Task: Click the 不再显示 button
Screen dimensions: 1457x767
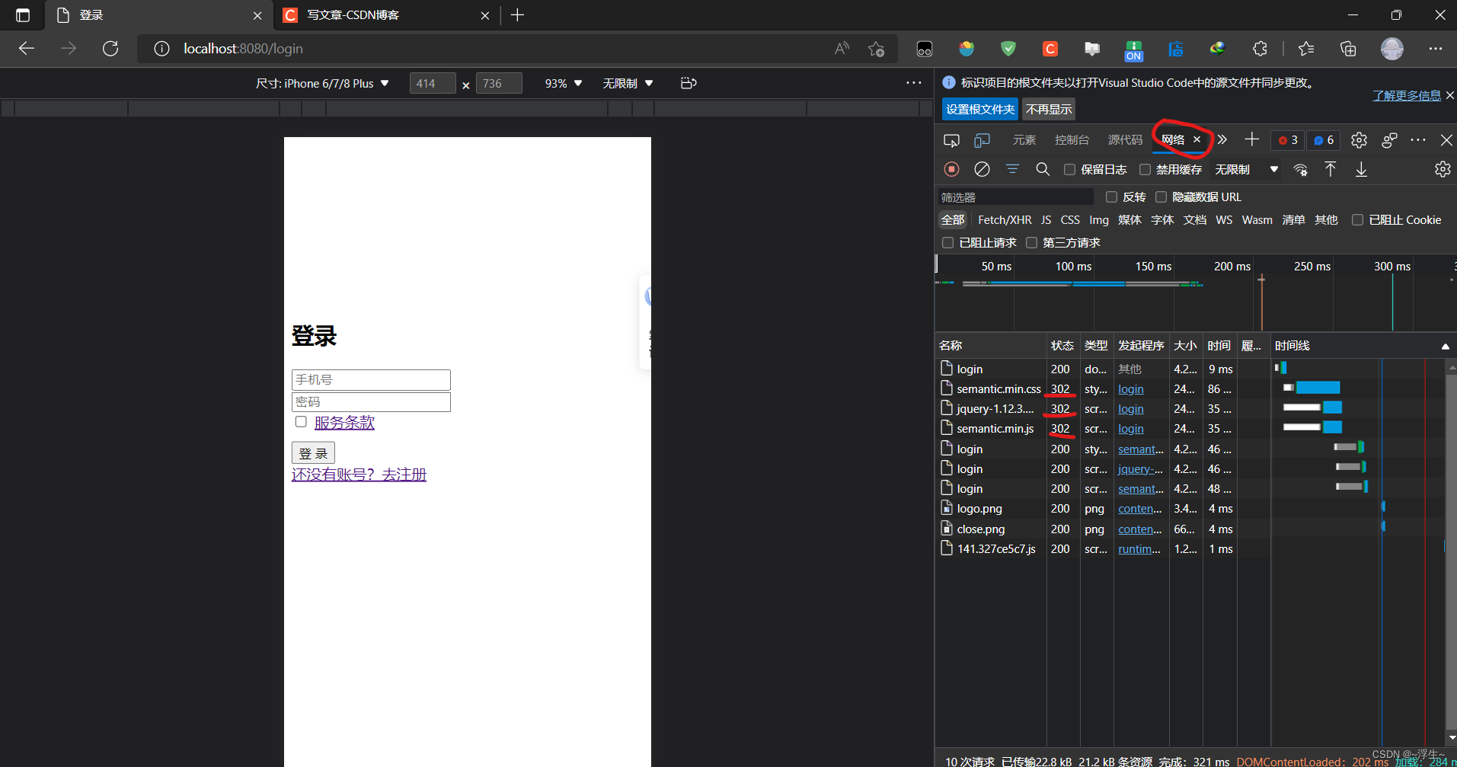Action: pyautogui.click(x=1049, y=110)
